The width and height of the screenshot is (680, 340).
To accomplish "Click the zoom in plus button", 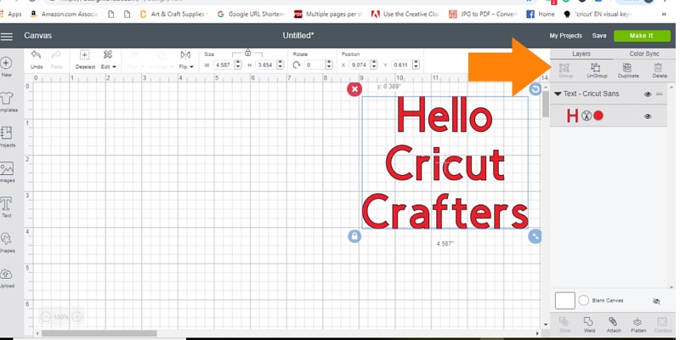I will (x=76, y=317).
